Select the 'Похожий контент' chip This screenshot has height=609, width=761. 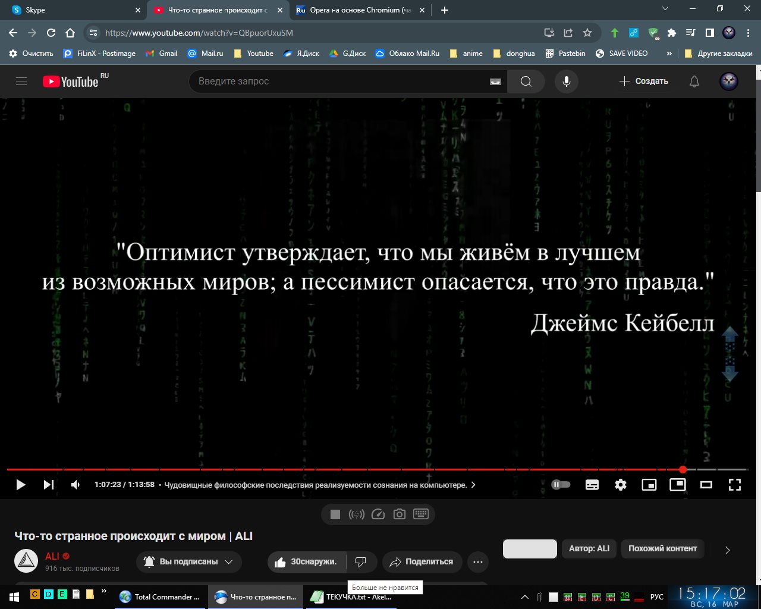[x=663, y=548]
